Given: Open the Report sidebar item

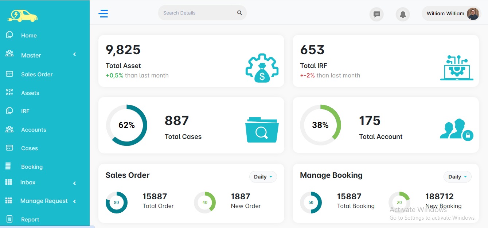Looking at the screenshot, I should pyautogui.click(x=30, y=220).
